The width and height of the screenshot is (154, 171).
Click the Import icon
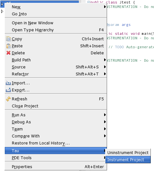coord(8,83)
